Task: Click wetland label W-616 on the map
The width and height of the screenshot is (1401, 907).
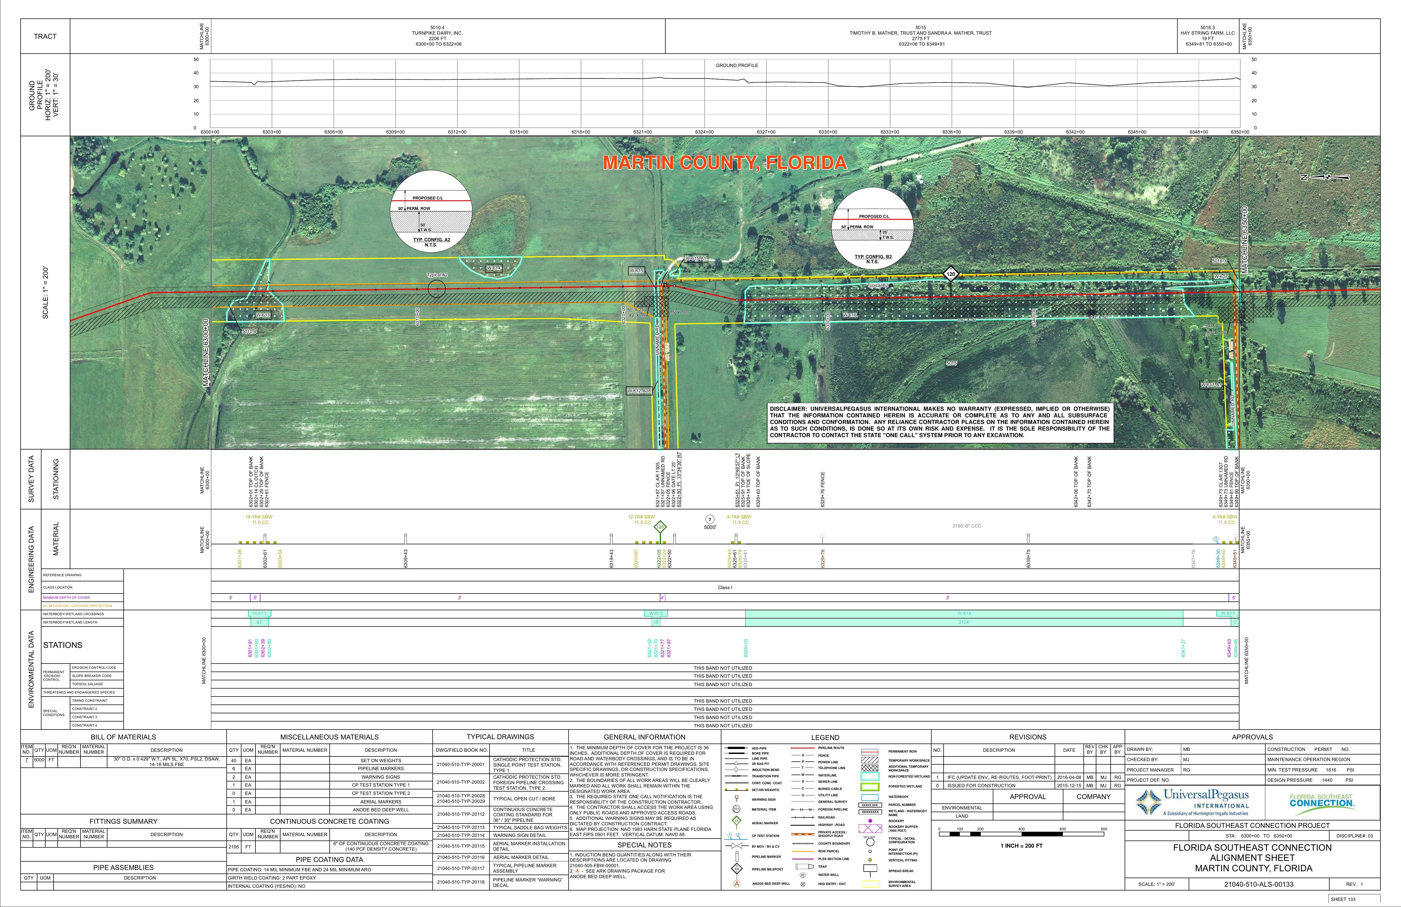Action: (x=849, y=315)
